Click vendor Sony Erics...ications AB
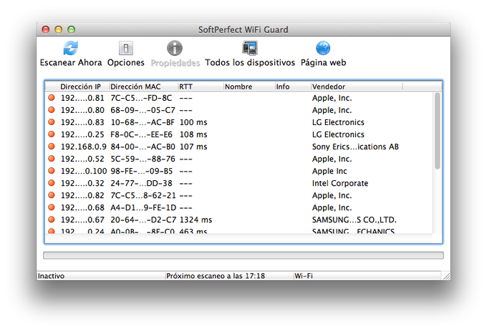Viewport: 487px width, 331px height. (x=355, y=147)
